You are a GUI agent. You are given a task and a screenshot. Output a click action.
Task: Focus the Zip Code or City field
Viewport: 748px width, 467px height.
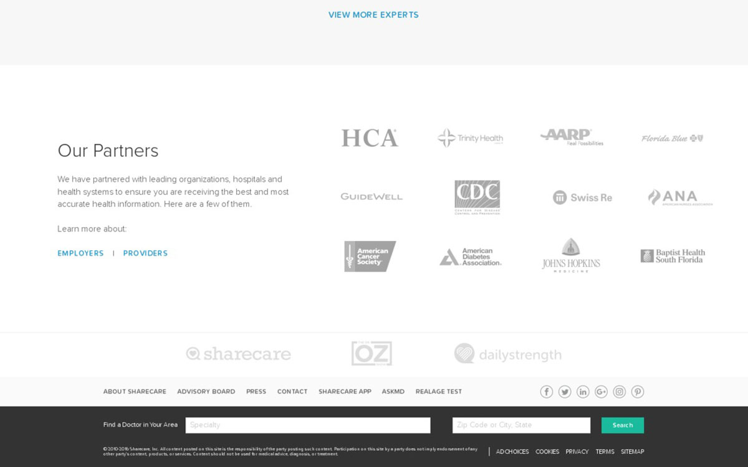[521, 425]
